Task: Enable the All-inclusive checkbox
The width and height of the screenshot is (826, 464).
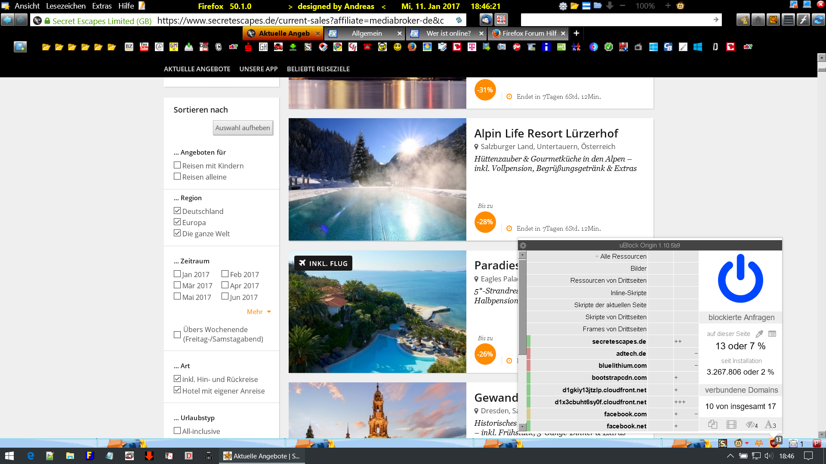Action: point(177,430)
